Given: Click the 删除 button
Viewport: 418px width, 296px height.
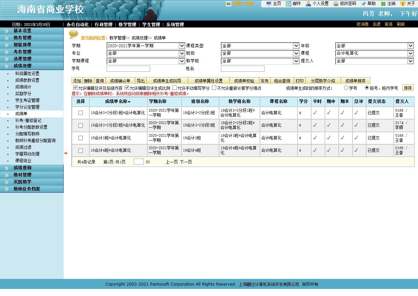Looking at the screenshot, I should coord(88,81).
